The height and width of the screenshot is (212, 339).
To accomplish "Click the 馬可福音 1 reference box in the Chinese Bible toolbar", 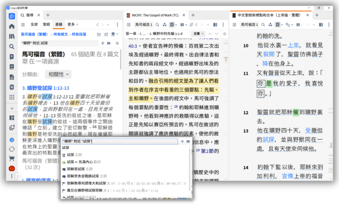I will (249, 25).
